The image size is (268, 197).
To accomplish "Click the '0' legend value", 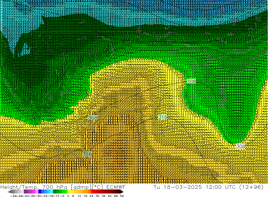I will [x=68, y=196].
